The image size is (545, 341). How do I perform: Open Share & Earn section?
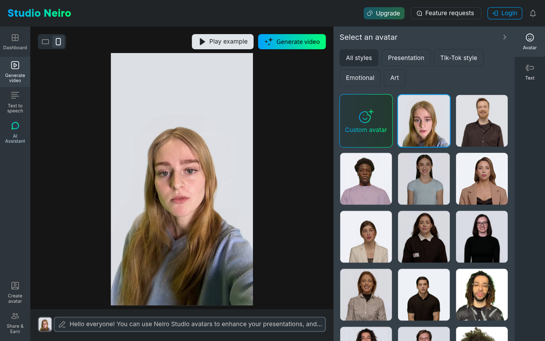tap(15, 323)
